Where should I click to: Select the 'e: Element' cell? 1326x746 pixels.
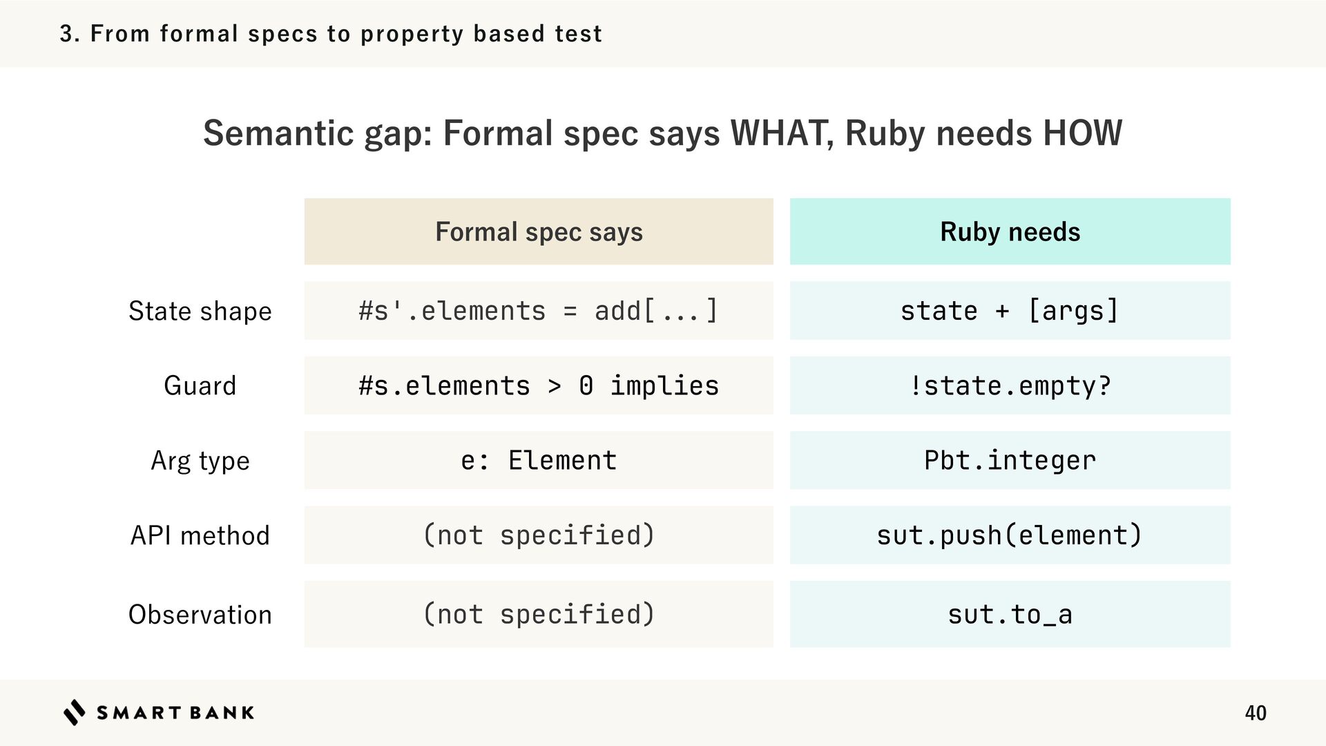pyautogui.click(x=539, y=460)
